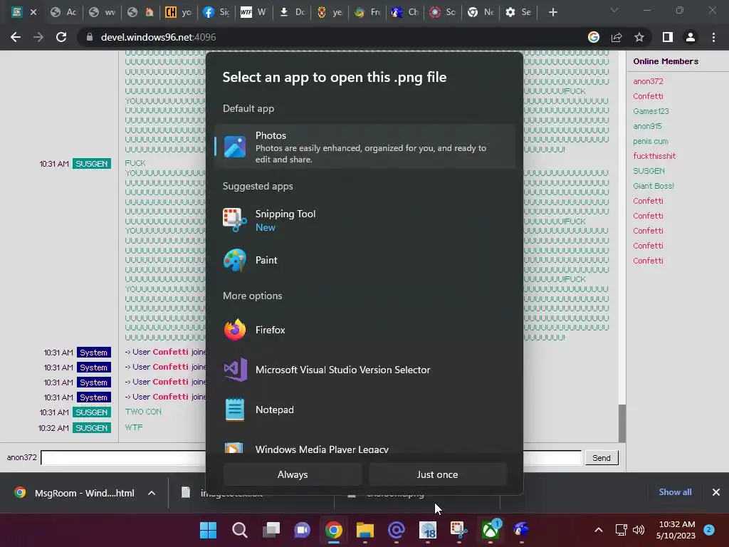
Task: Open the file with Firefox
Action: click(364, 330)
